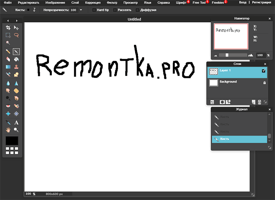The height and width of the screenshot is (200, 275).
Task: Open the Фильтр menu
Action: pyautogui.click(x=112, y=2)
